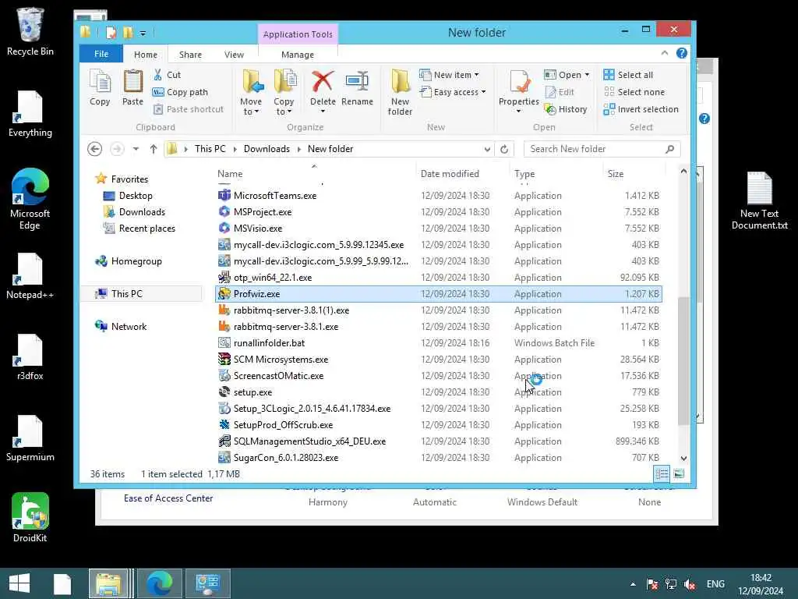Rename the selected file via ribbon
The width and height of the screenshot is (798, 599).
[357, 87]
